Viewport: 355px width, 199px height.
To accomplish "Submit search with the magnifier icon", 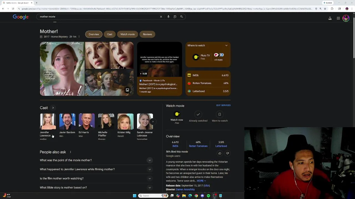I will pyautogui.click(x=182, y=17).
